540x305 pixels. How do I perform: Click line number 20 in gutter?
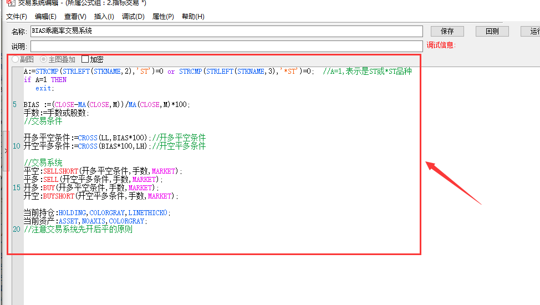click(x=17, y=229)
